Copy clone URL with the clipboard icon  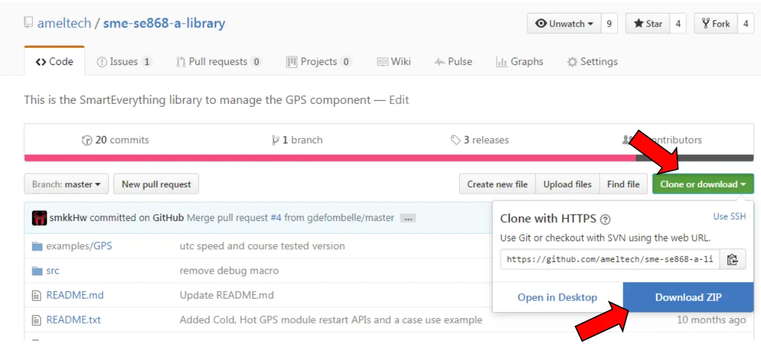(x=732, y=259)
